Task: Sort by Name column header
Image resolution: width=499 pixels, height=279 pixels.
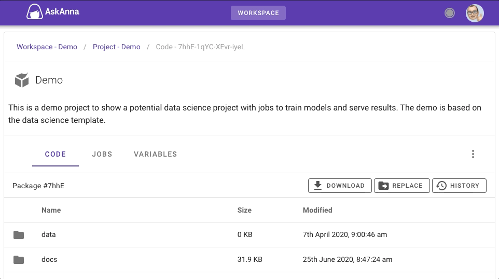Action: (51, 210)
